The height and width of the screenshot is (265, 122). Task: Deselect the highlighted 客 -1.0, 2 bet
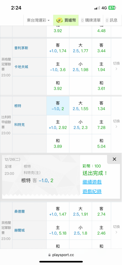(58, 106)
